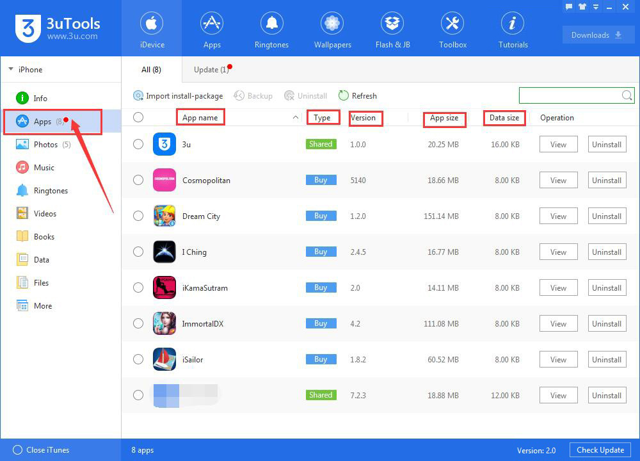Screen dimensions: 640x461
Task: Select the Cosmopolitan row radio button
Action: coord(138,180)
